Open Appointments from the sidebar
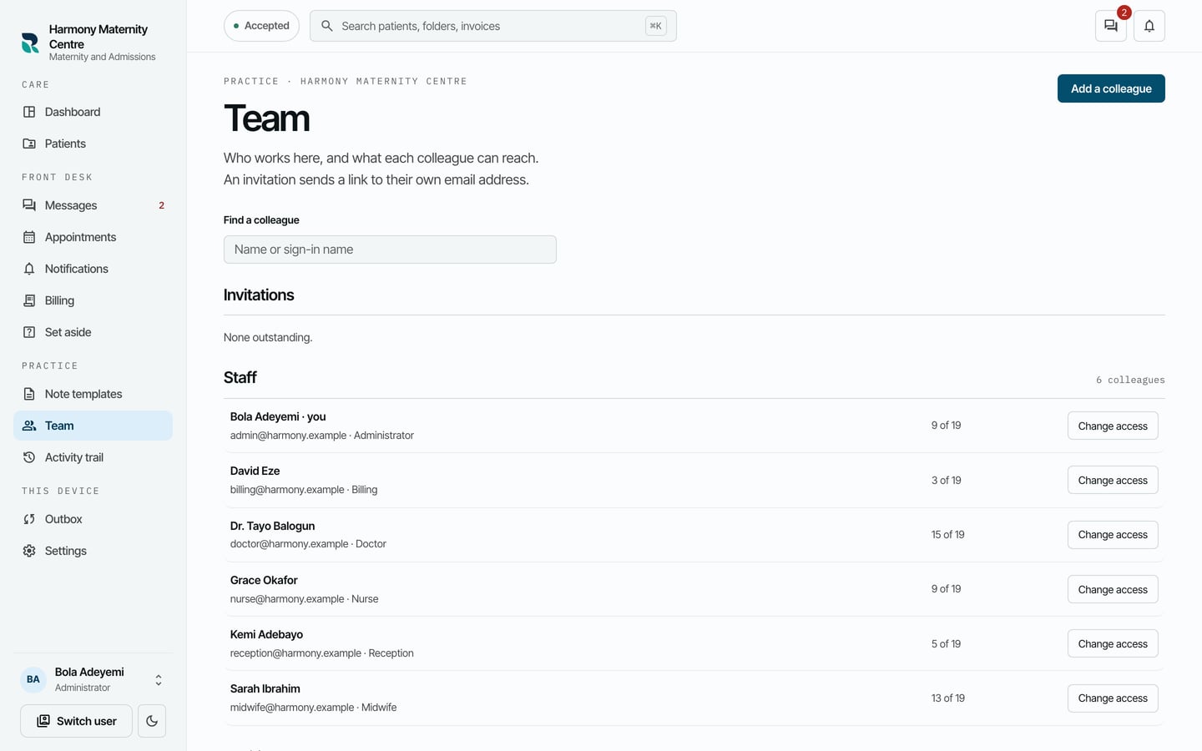Screen dimensions: 1202x751 tap(93, 237)
